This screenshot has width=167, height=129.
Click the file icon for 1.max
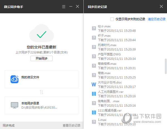pos(94,122)
